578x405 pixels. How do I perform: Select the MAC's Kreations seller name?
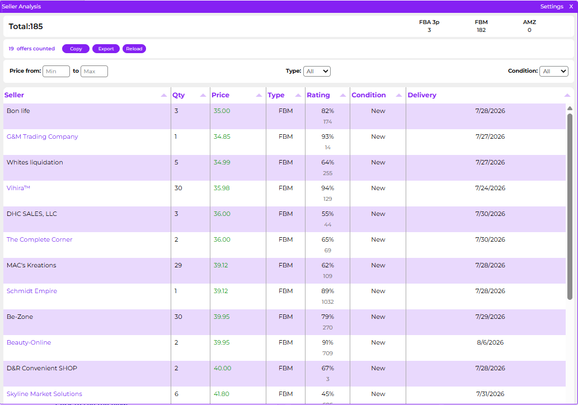31,265
